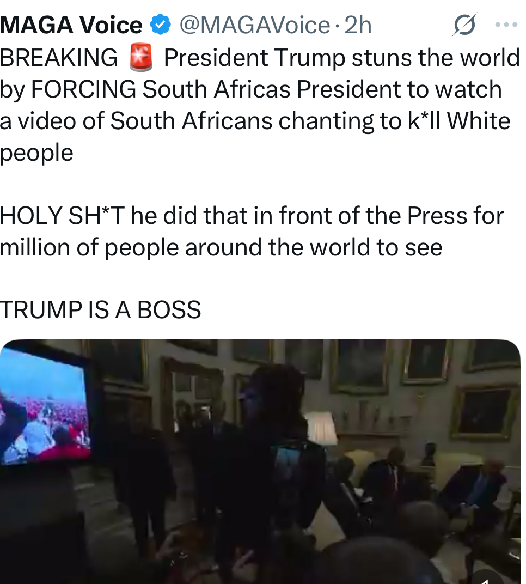Click the text 'around the world to see'
This screenshot has width=526, height=584.
[314, 247]
